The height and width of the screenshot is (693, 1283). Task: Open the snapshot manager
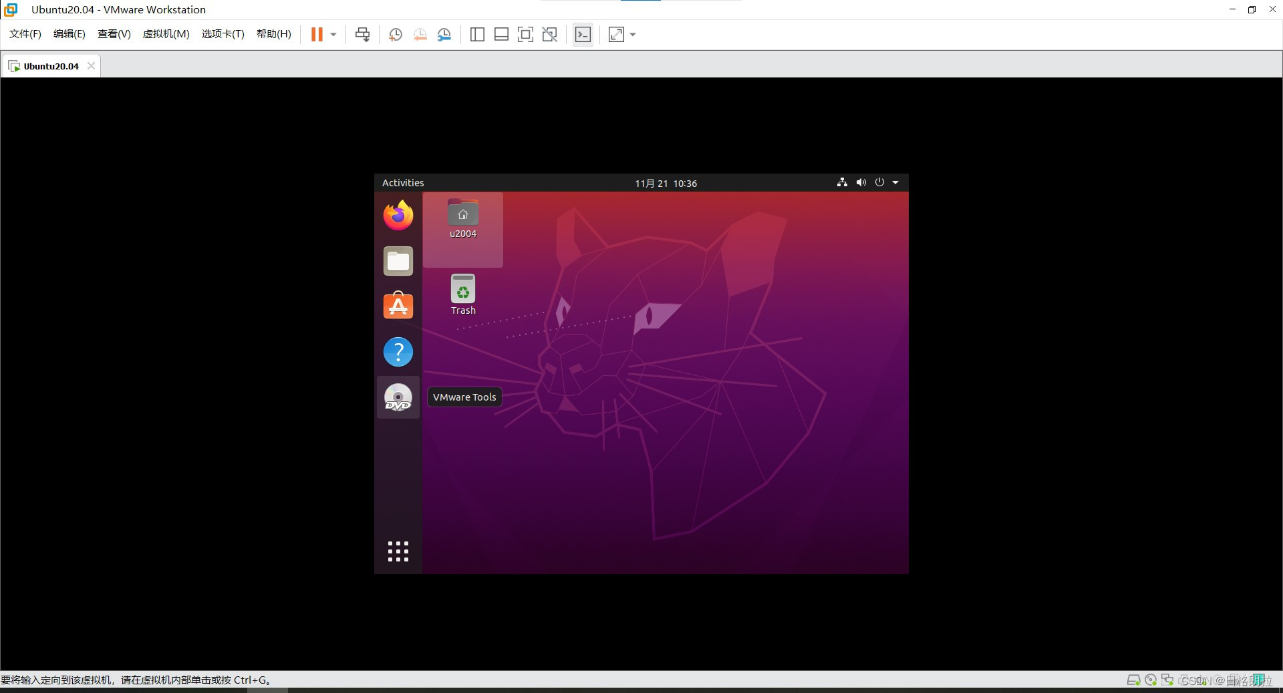(x=444, y=35)
